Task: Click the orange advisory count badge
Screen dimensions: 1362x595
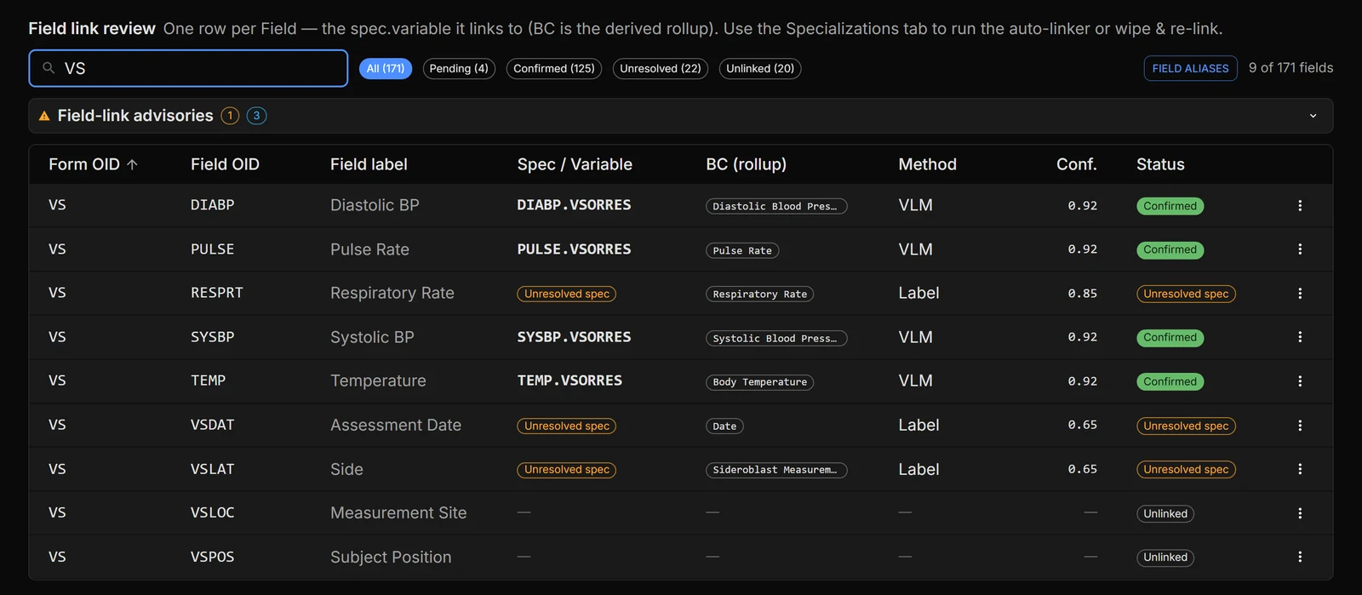Action: click(x=230, y=116)
